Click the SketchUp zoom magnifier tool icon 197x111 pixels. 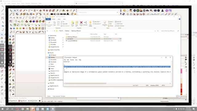(x=11, y=10)
